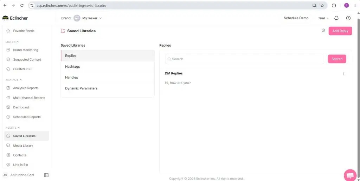Image resolution: width=360 pixels, height=181 pixels.
Task: Click the Favorite Feeds star icon
Action: pyautogui.click(x=8, y=31)
